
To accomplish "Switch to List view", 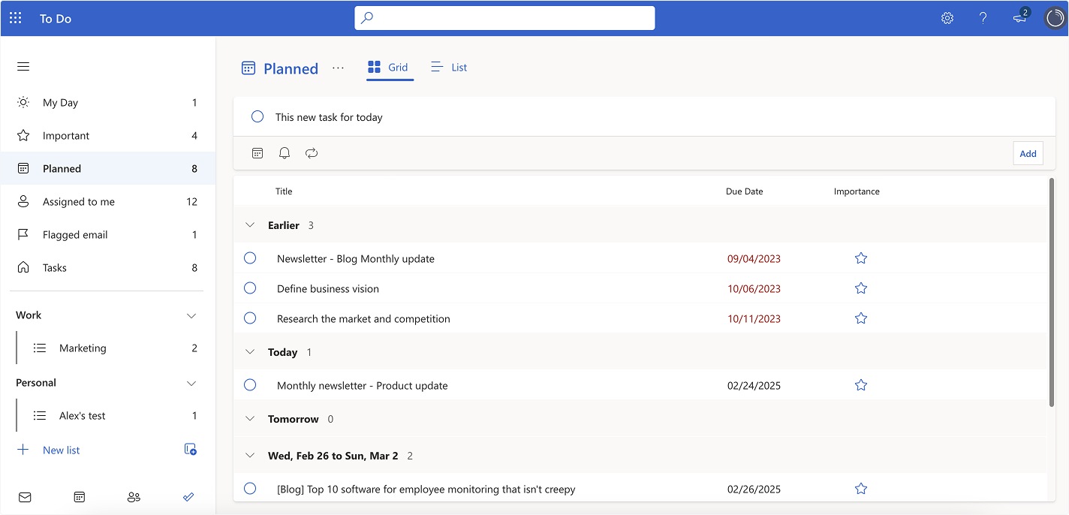I will 448,67.
